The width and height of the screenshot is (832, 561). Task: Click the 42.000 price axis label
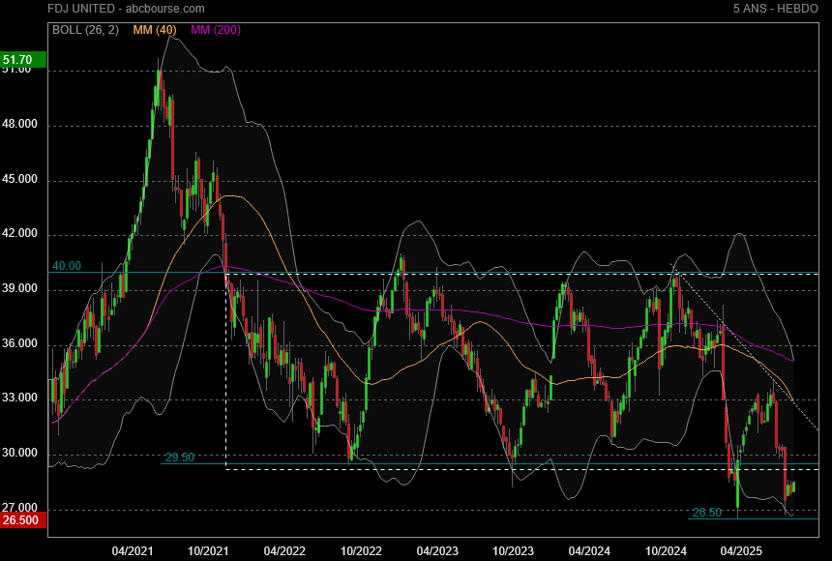click(19, 233)
